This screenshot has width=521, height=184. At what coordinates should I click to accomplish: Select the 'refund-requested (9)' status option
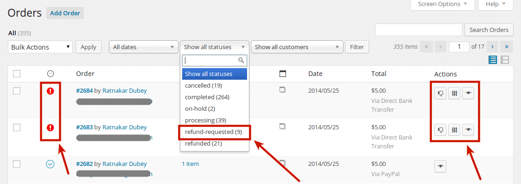coord(214,132)
